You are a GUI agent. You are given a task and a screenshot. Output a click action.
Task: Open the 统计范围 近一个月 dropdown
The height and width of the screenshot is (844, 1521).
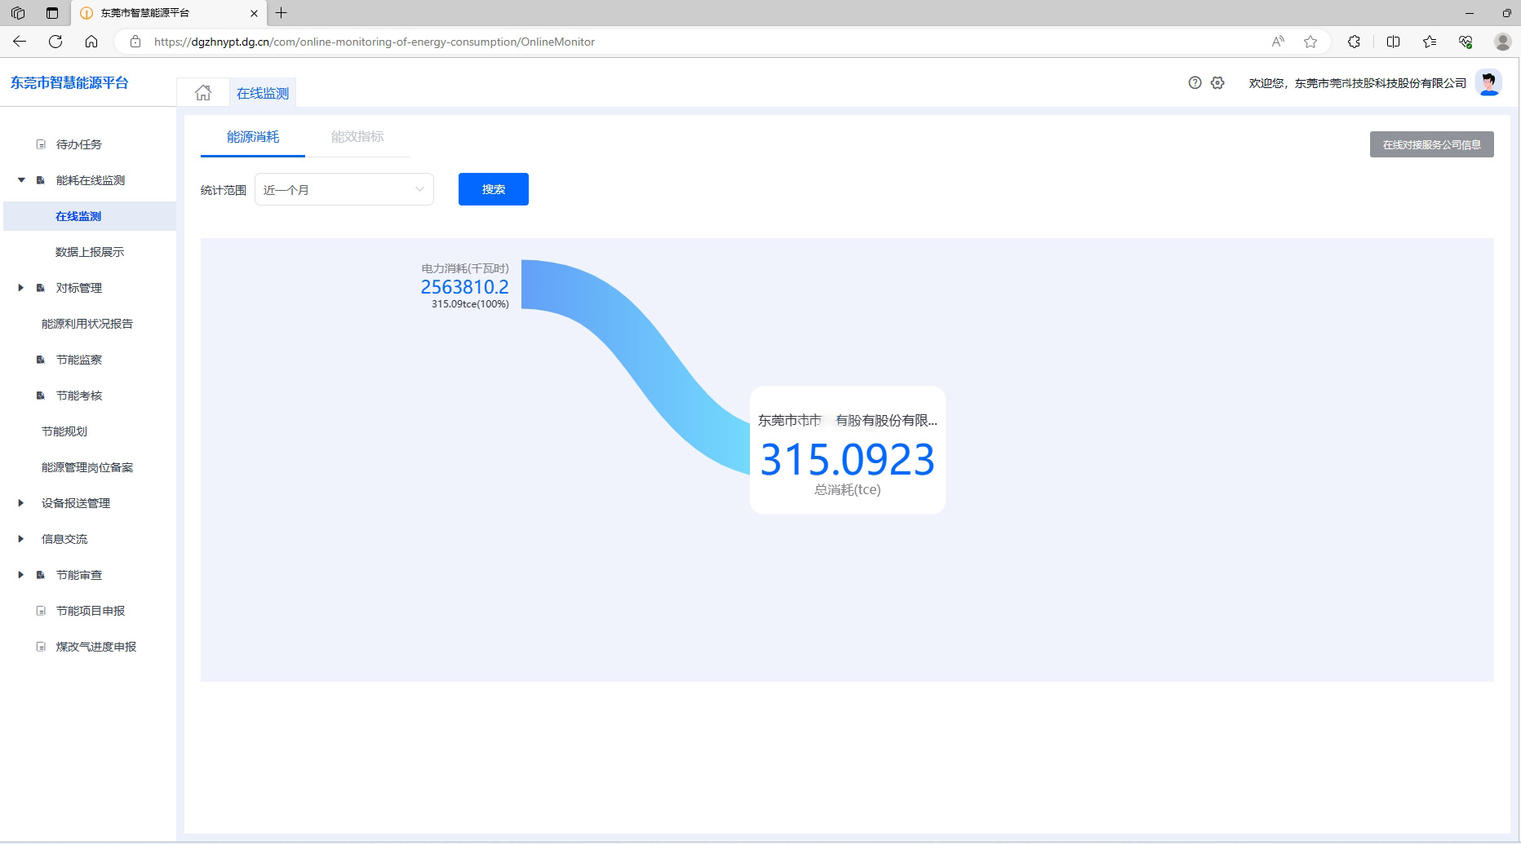click(x=344, y=189)
